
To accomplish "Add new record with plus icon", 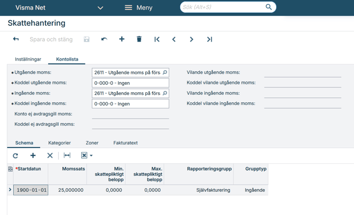I will click(x=122, y=40).
